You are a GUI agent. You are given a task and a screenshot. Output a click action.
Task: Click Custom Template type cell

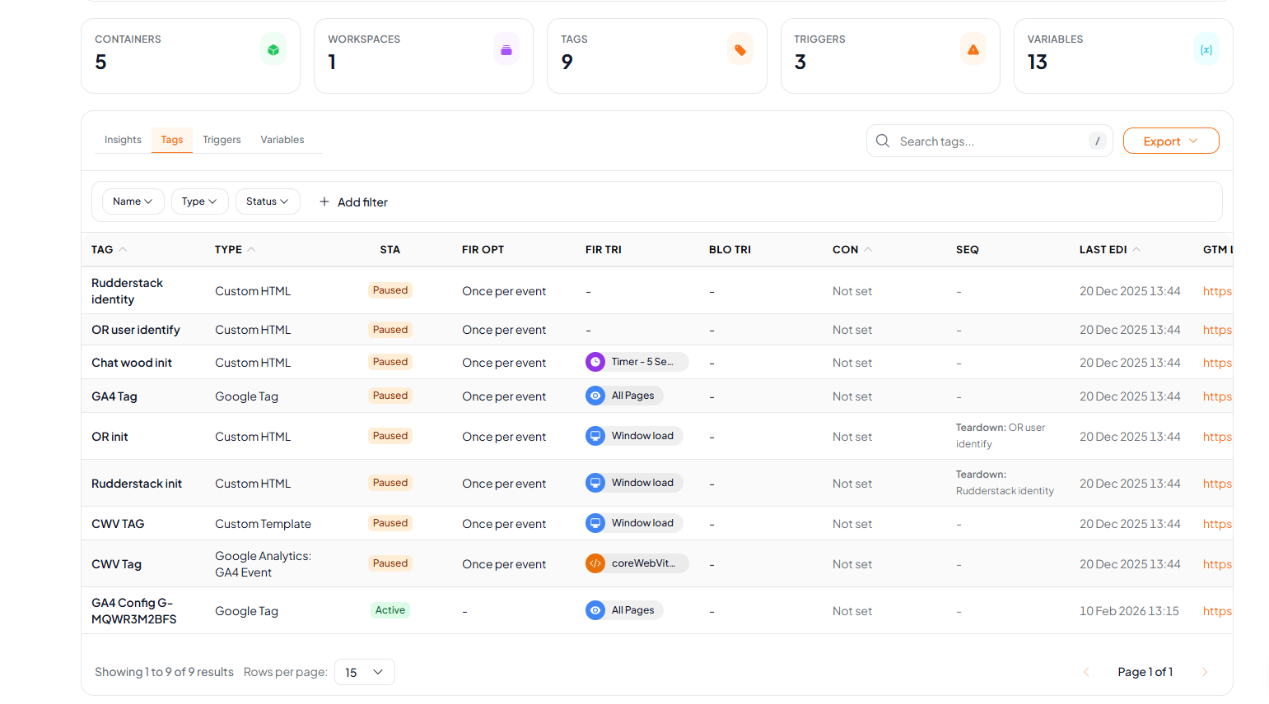pyautogui.click(x=263, y=524)
